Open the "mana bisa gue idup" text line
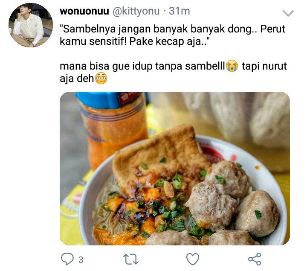This screenshot has height=271, width=307. pos(173,66)
